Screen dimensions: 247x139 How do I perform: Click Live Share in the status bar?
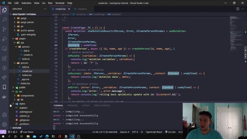(x=27, y=132)
